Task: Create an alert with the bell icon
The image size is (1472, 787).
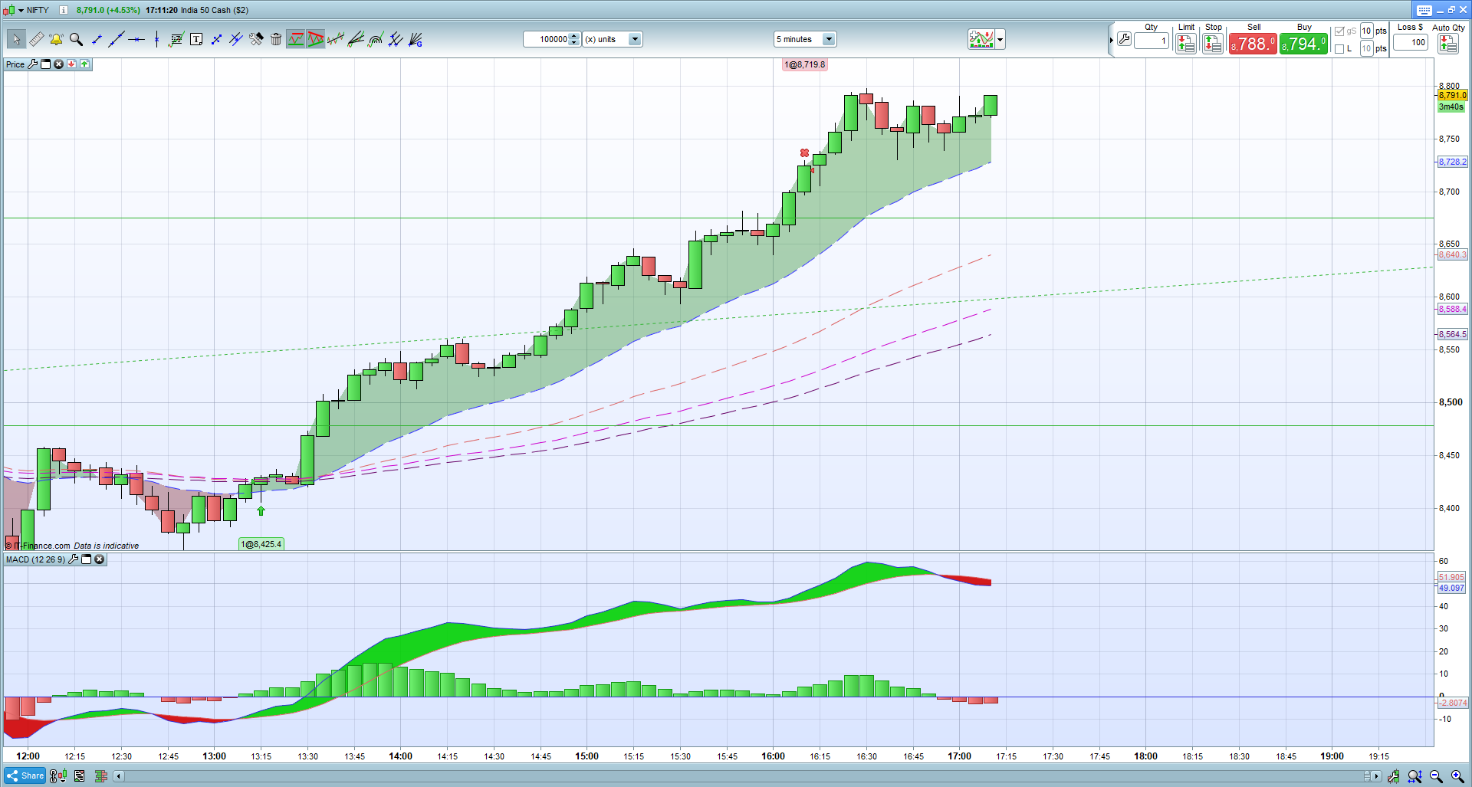Action: click(56, 39)
